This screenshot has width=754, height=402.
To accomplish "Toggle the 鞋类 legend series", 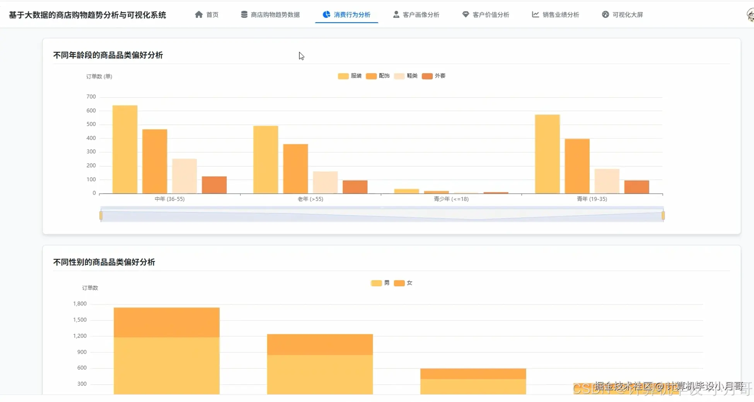I will [406, 76].
